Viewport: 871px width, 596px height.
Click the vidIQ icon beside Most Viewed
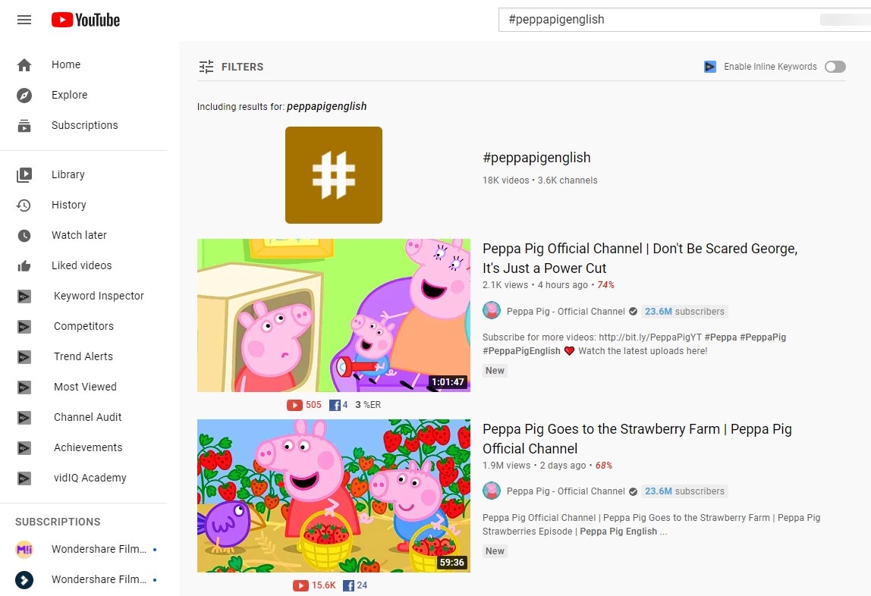point(24,387)
